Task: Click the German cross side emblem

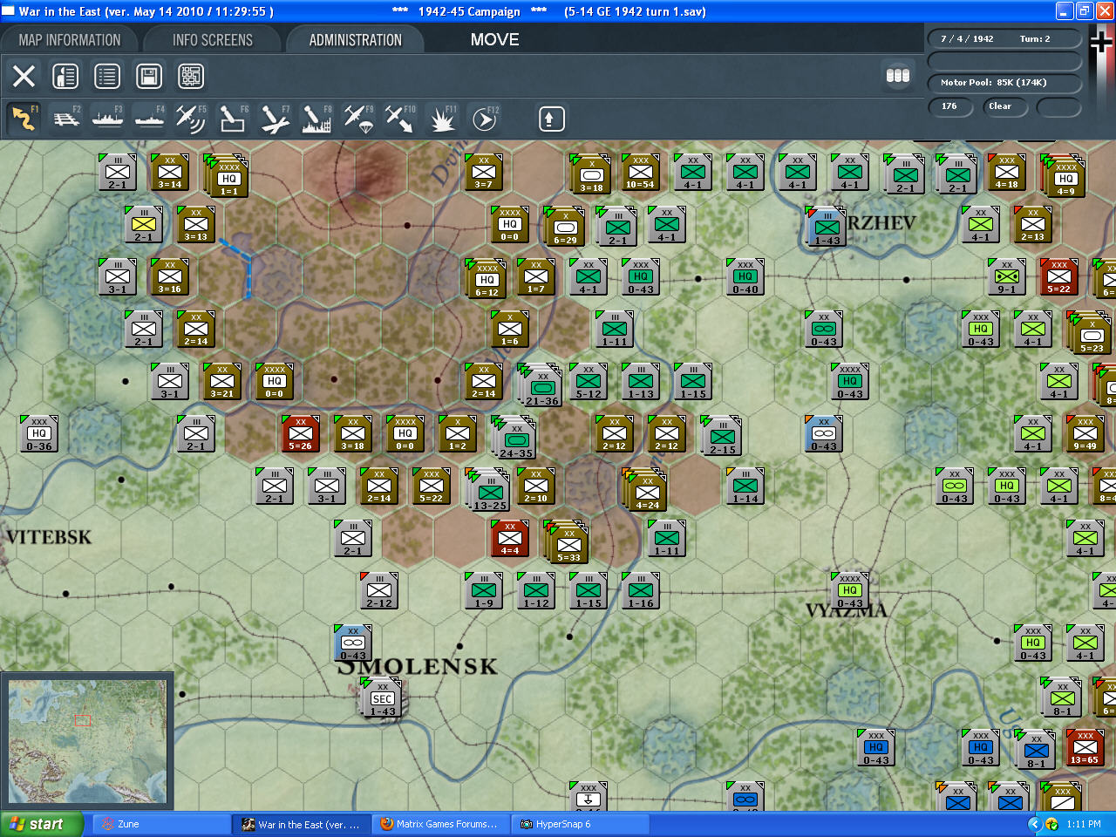Action: tap(1102, 42)
